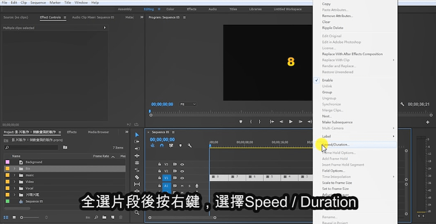The image size is (436, 224).
Task: Open the Fit zoom level dropdown
Action: click(x=188, y=104)
